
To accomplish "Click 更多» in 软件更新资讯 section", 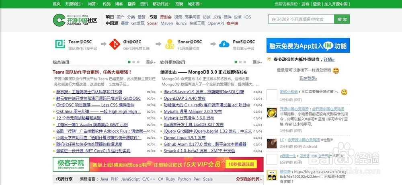I will tap(257, 62).
